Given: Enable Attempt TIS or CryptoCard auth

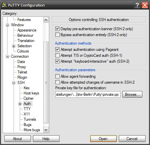Looking at the screenshot, I should tap(57, 55).
